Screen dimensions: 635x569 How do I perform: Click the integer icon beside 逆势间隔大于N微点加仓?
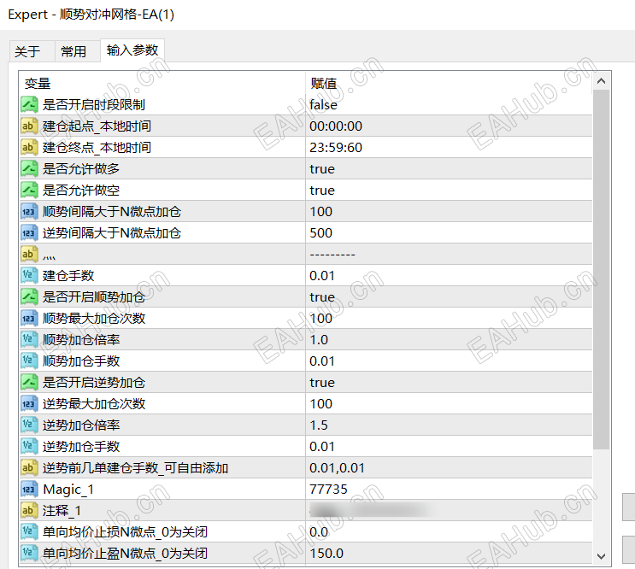tap(29, 232)
